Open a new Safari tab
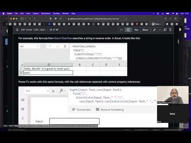The image size is (191, 143). click(x=170, y=19)
